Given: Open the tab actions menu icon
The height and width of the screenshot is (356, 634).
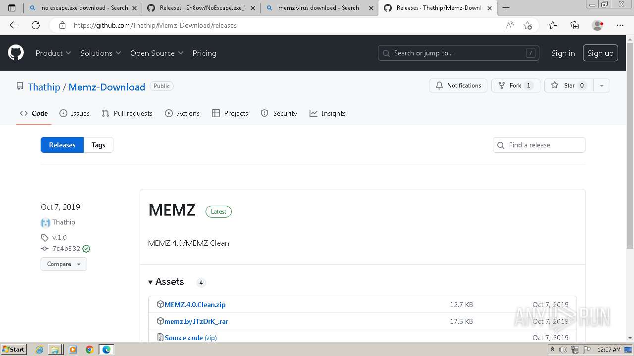Looking at the screenshot, I should pos(12,8).
